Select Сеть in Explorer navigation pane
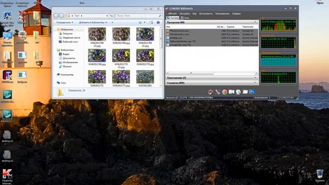Screen dimensions: 329x185 pyautogui.click(x=61, y=83)
